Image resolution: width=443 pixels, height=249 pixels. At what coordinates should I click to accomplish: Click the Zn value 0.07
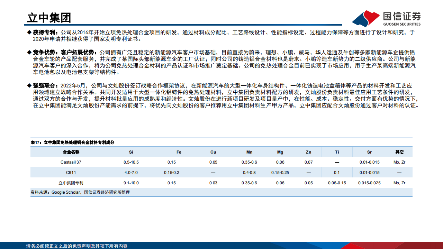pyautogui.click(x=308, y=162)
